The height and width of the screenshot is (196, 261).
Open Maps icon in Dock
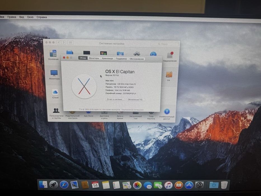127,185
